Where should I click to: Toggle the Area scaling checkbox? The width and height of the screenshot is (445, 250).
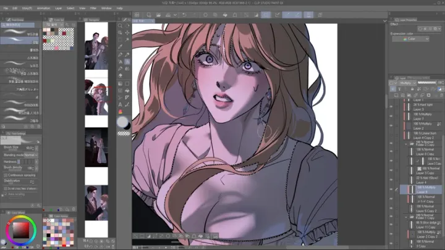(x=6, y=194)
